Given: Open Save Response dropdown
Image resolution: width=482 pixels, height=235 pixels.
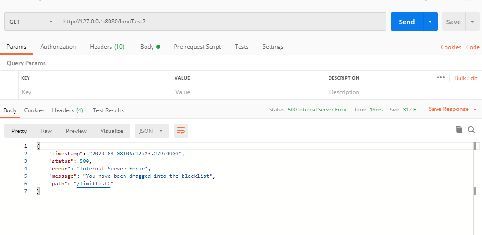Looking at the screenshot, I should (x=453, y=109).
